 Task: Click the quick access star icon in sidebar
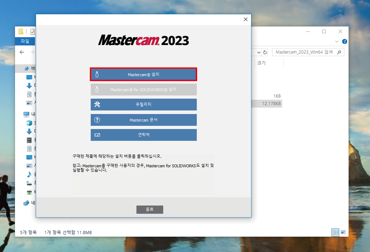pyautogui.click(x=27, y=69)
